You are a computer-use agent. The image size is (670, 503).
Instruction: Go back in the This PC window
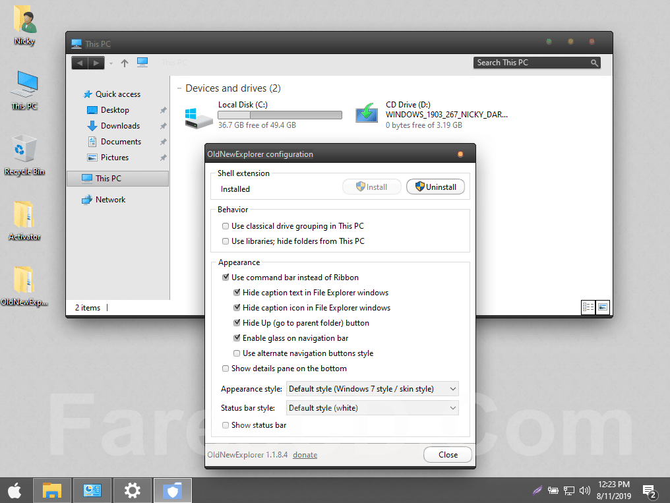click(80, 63)
